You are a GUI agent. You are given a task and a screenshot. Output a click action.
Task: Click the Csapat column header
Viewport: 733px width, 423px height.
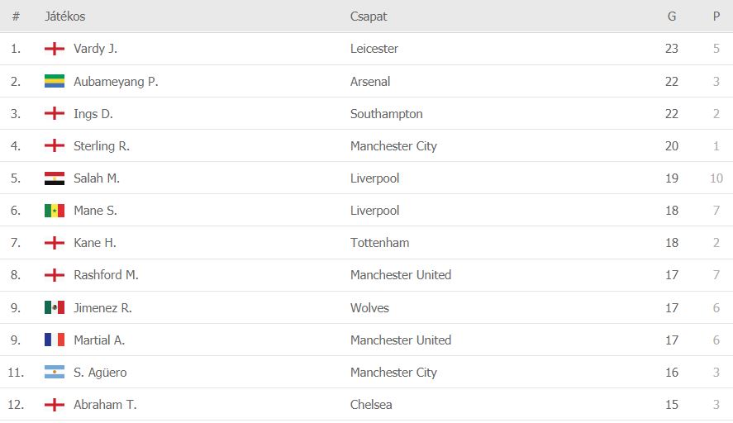pos(369,17)
